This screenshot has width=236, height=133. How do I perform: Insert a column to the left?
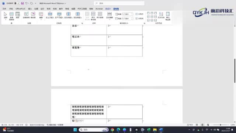(69, 15)
